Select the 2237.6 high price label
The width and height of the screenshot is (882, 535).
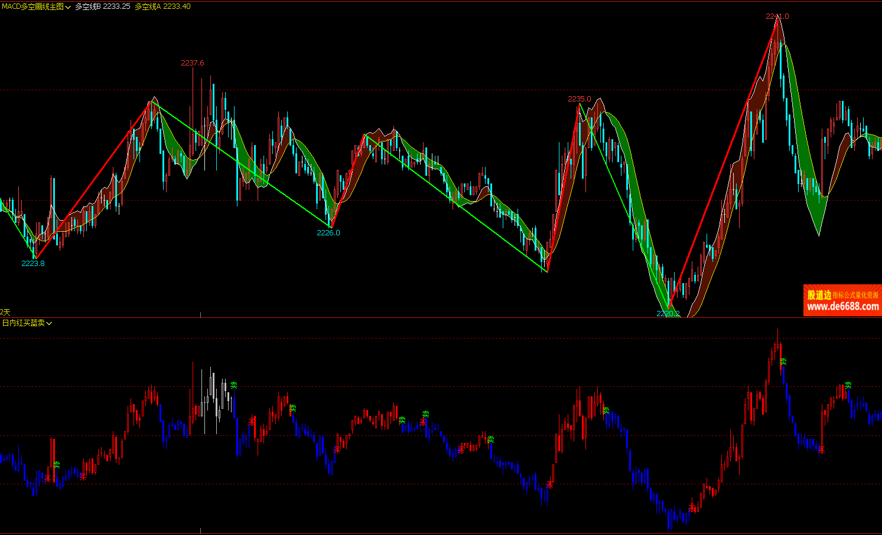click(192, 63)
